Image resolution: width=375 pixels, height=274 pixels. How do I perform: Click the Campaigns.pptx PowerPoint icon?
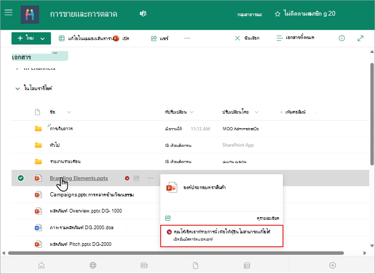(38, 195)
